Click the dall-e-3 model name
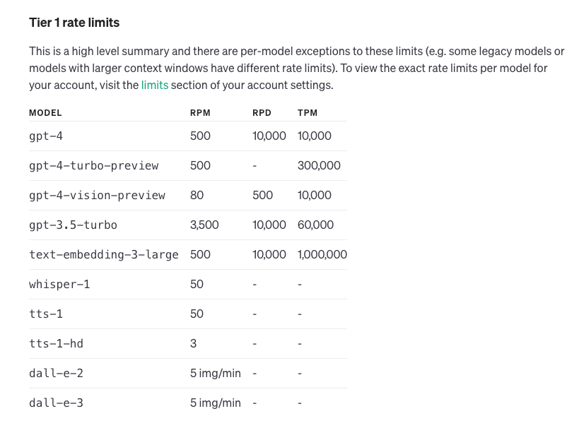The image size is (584, 428). coord(56,403)
